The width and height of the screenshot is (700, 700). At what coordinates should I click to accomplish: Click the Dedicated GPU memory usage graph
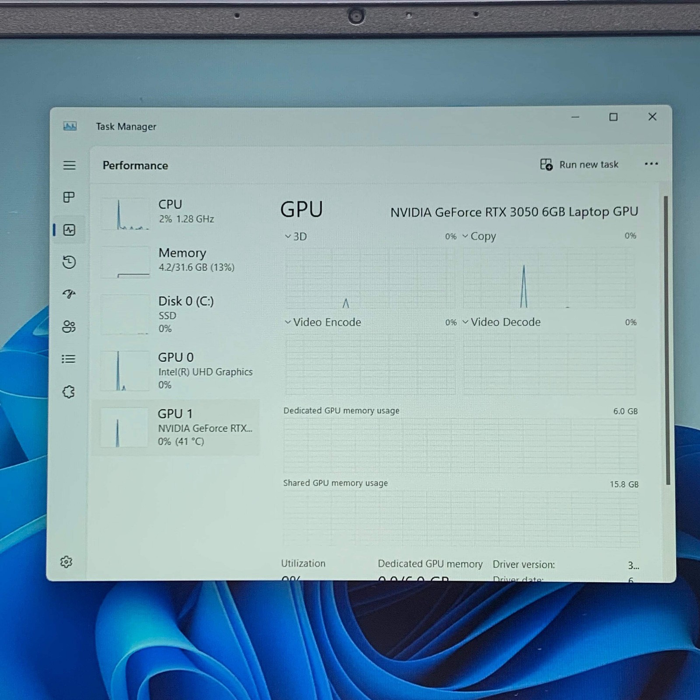tap(461, 446)
